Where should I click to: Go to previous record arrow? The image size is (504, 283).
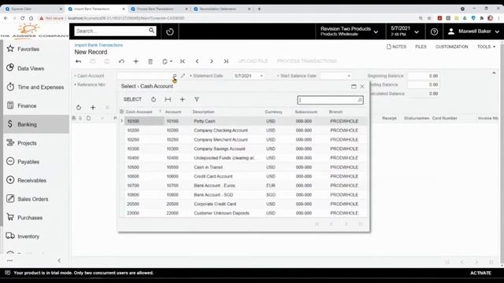point(197,61)
